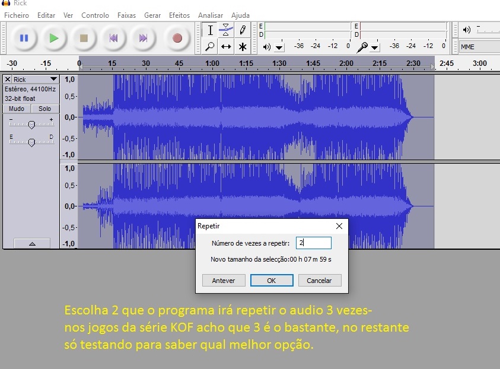Activate the Multi-tool asterisk icon
This screenshot has width=500, height=369.
[242, 46]
